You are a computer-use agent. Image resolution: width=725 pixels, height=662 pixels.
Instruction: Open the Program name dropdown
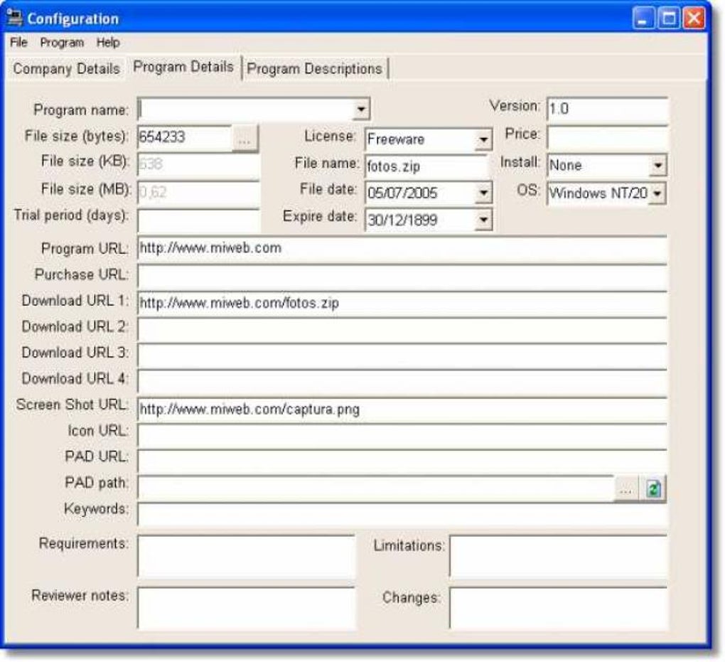tap(360, 108)
